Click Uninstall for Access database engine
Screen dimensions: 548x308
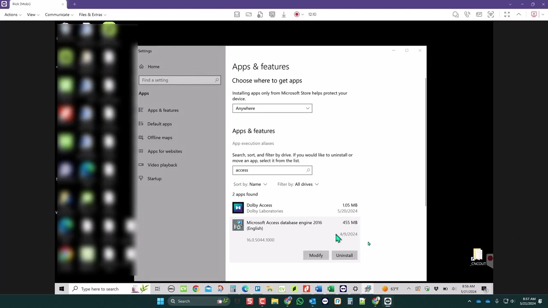pos(344,255)
